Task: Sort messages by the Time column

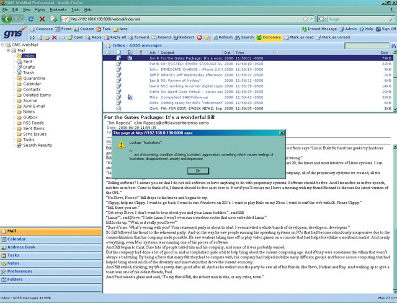Action: click(x=254, y=53)
